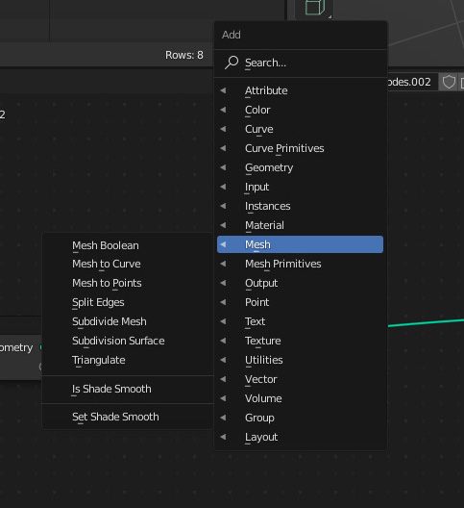
Task: Click the arrow beside Volume
Action: pos(223,398)
